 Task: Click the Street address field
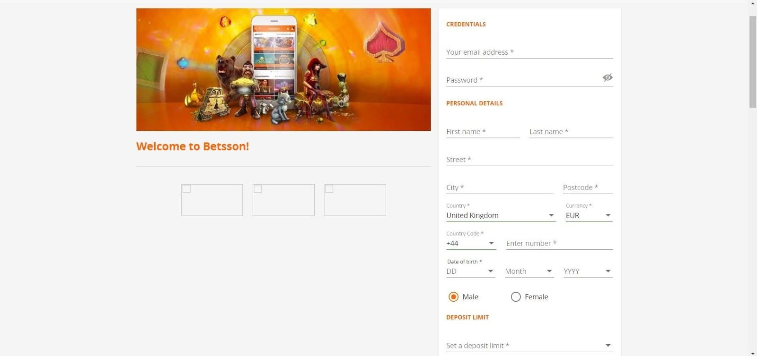[x=529, y=160]
